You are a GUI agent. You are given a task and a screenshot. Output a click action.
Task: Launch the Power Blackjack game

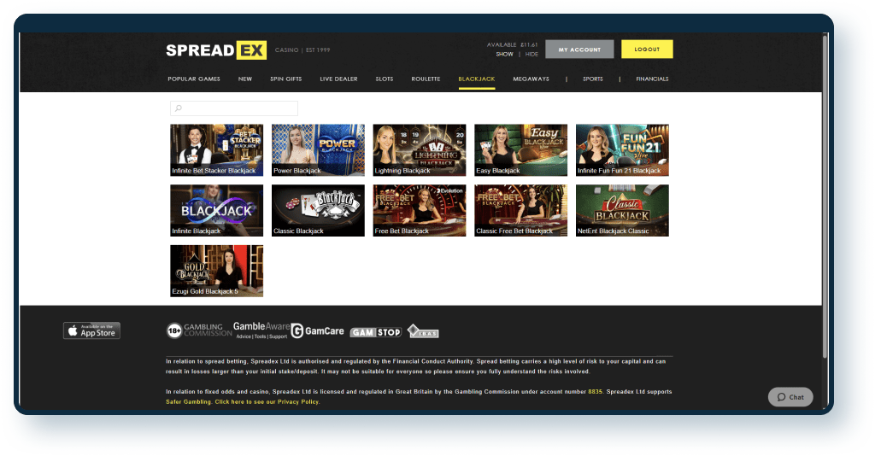point(318,150)
